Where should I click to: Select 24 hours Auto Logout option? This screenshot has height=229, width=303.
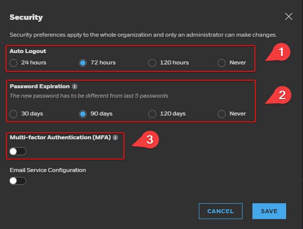[x=13, y=63]
